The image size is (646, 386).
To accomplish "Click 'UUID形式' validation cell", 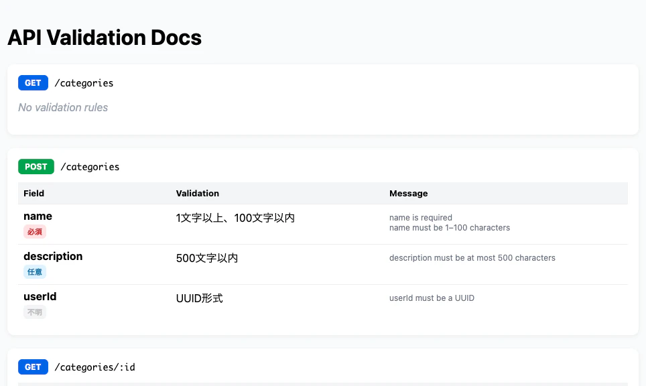I will [x=200, y=298].
